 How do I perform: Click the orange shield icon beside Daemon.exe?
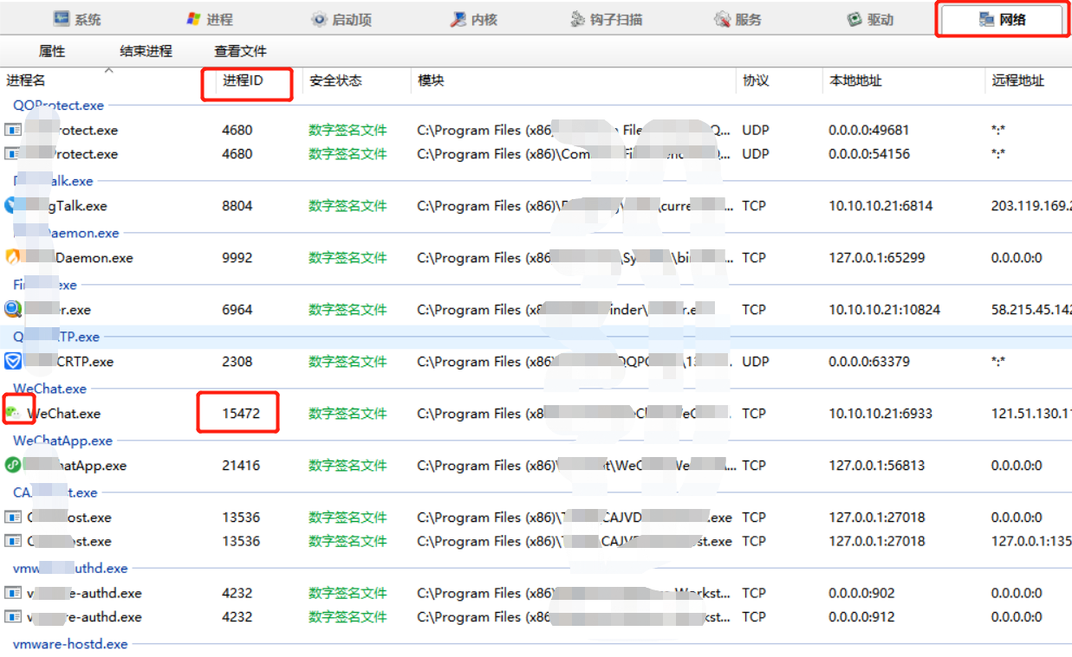[13, 258]
